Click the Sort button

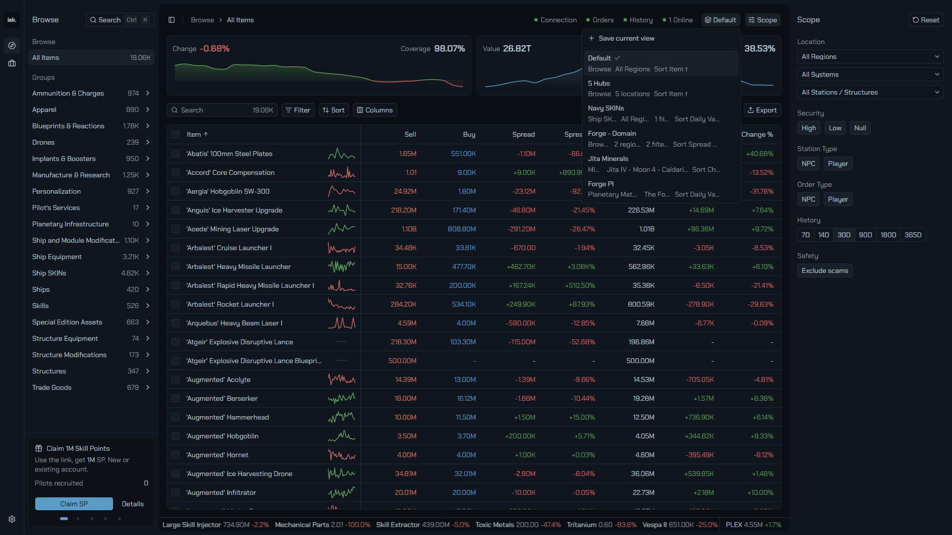point(334,110)
